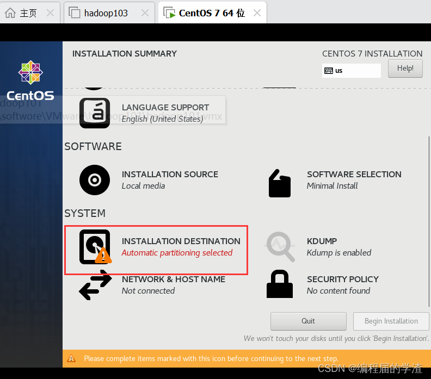Screen dimensions: 431x379
Task: Click the CentOS 7 64 位 tab's running-VM icon
Action: pos(169,13)
